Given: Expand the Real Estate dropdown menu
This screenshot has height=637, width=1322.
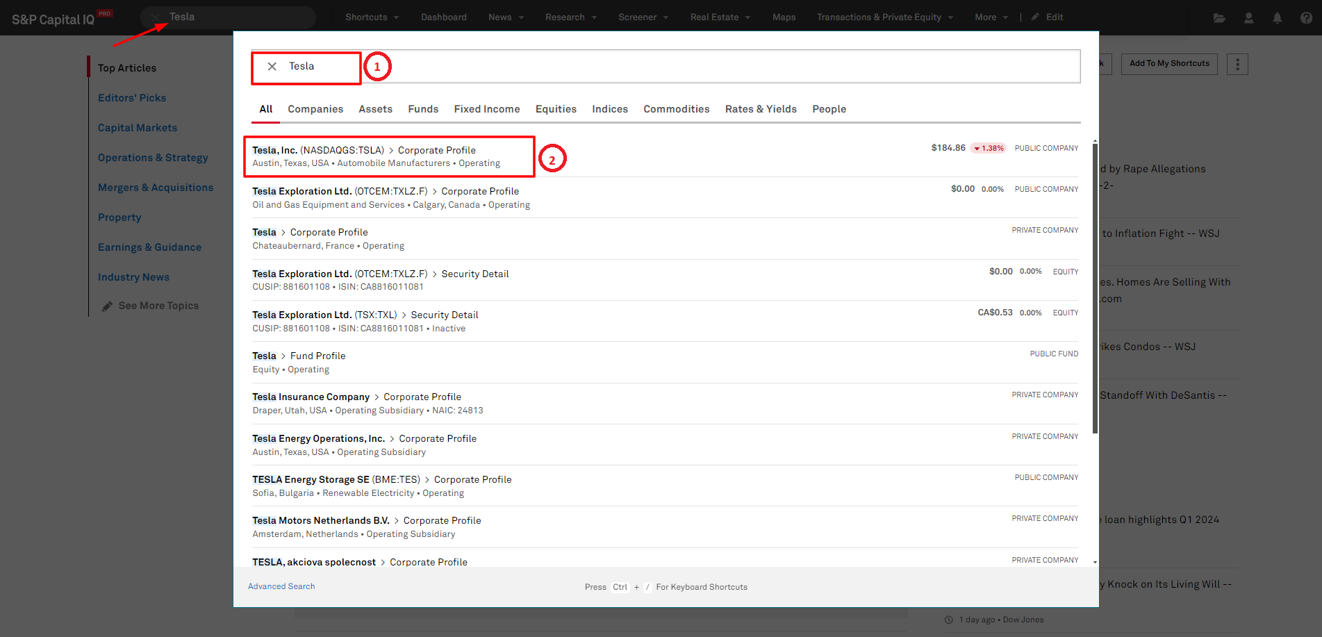Looking at the screenshot, I should coord(720,17).
